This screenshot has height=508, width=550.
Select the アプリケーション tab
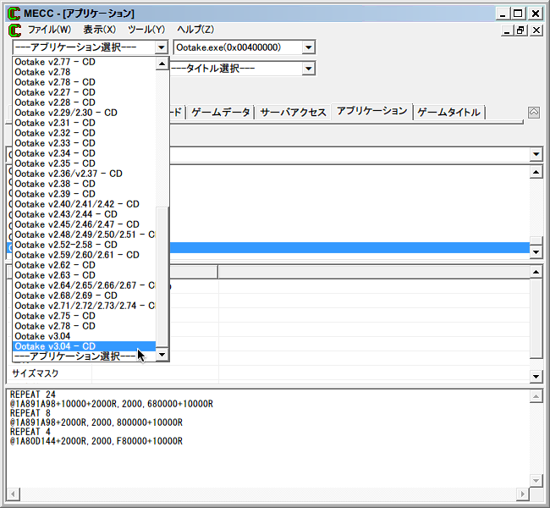pos(371,111)
